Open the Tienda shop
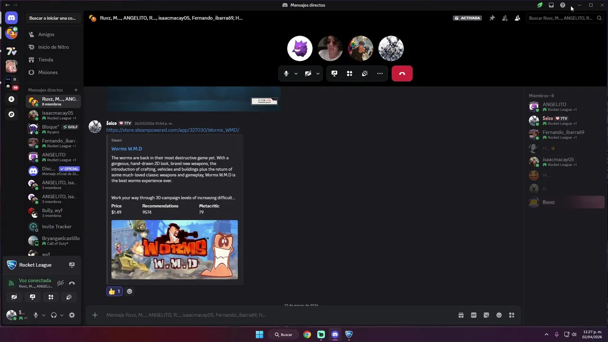The width and height of the screenshot is (608, 342). pyautogui.click(x=53, y=60)
